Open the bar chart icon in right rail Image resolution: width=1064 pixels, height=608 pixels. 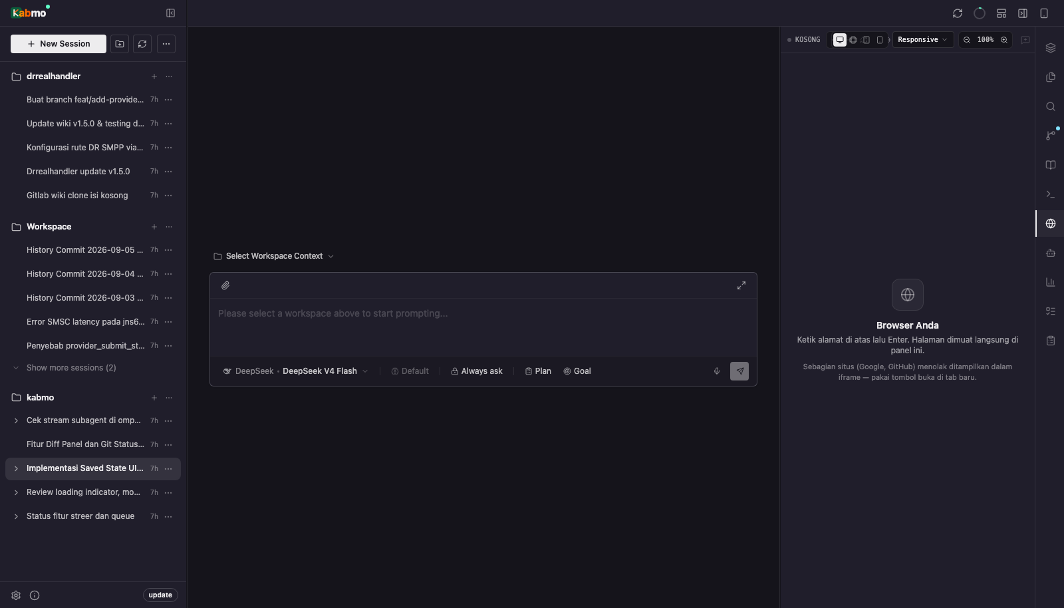tap(1051, 282)
